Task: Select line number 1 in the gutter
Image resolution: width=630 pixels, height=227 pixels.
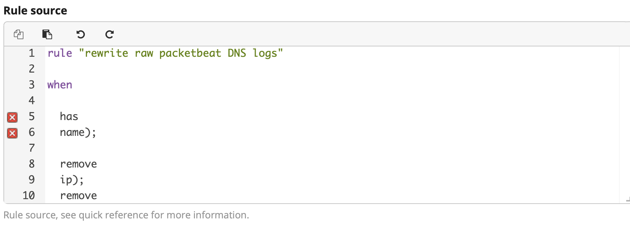Action: 32,53
